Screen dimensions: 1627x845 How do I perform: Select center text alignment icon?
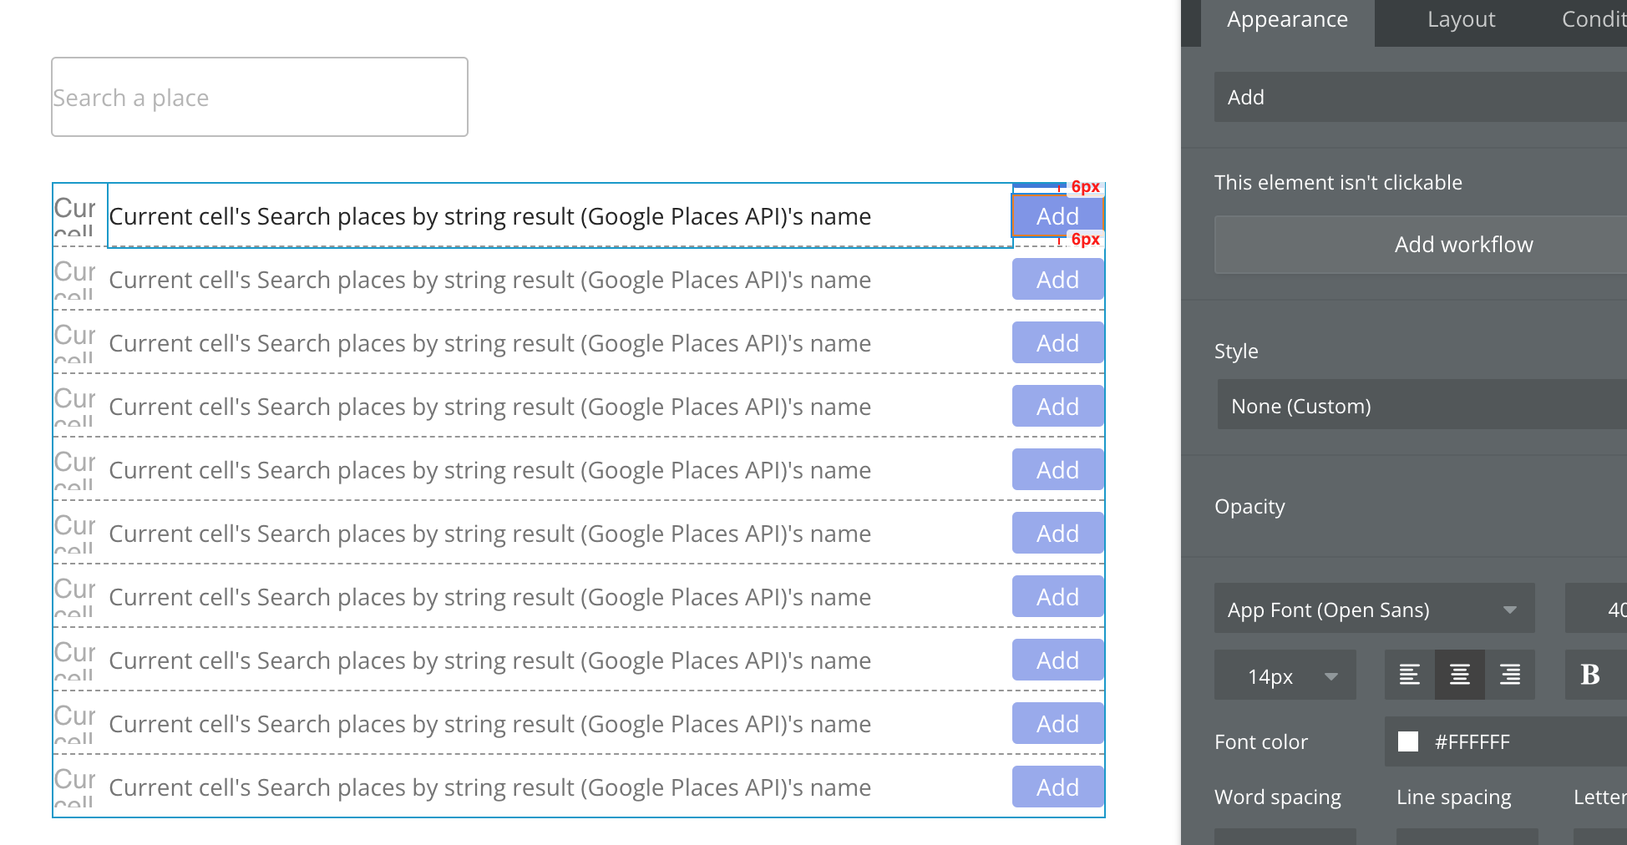(x=1459, y=675)
